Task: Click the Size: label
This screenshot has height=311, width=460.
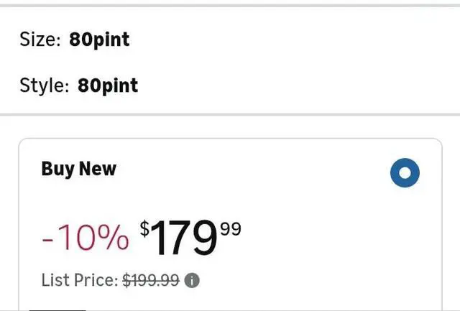Action: coord(40,39)
